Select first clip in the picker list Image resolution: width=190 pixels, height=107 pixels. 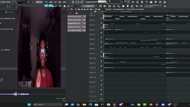click(x=77, y=16)
